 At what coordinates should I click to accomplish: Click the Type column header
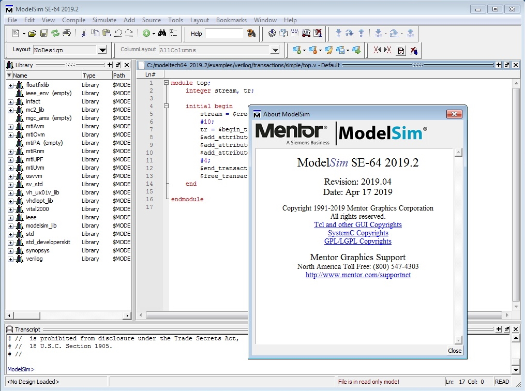click(x=96, y=76)
